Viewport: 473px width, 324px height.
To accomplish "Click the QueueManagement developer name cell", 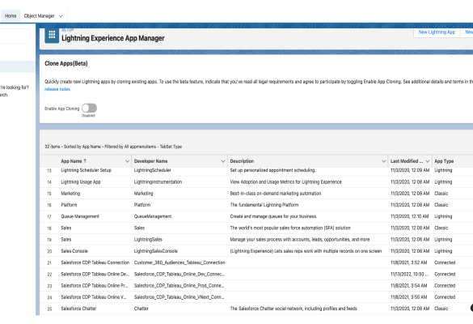I will pos(153,216).
